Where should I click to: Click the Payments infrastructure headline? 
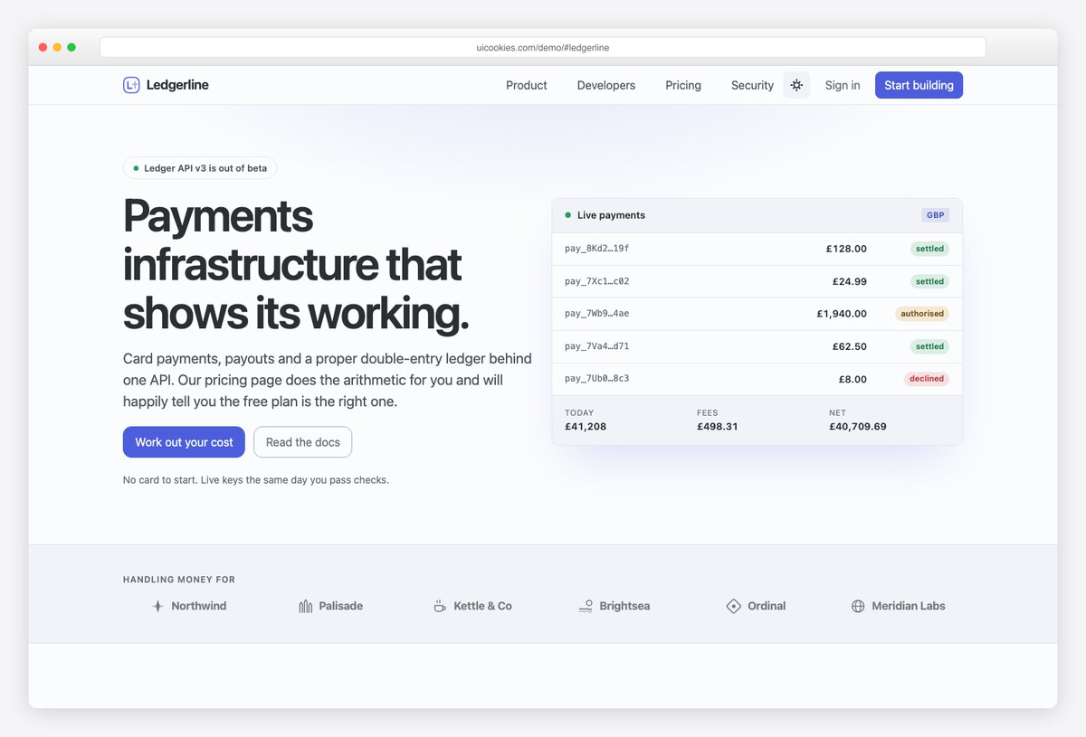coord(296,265)
